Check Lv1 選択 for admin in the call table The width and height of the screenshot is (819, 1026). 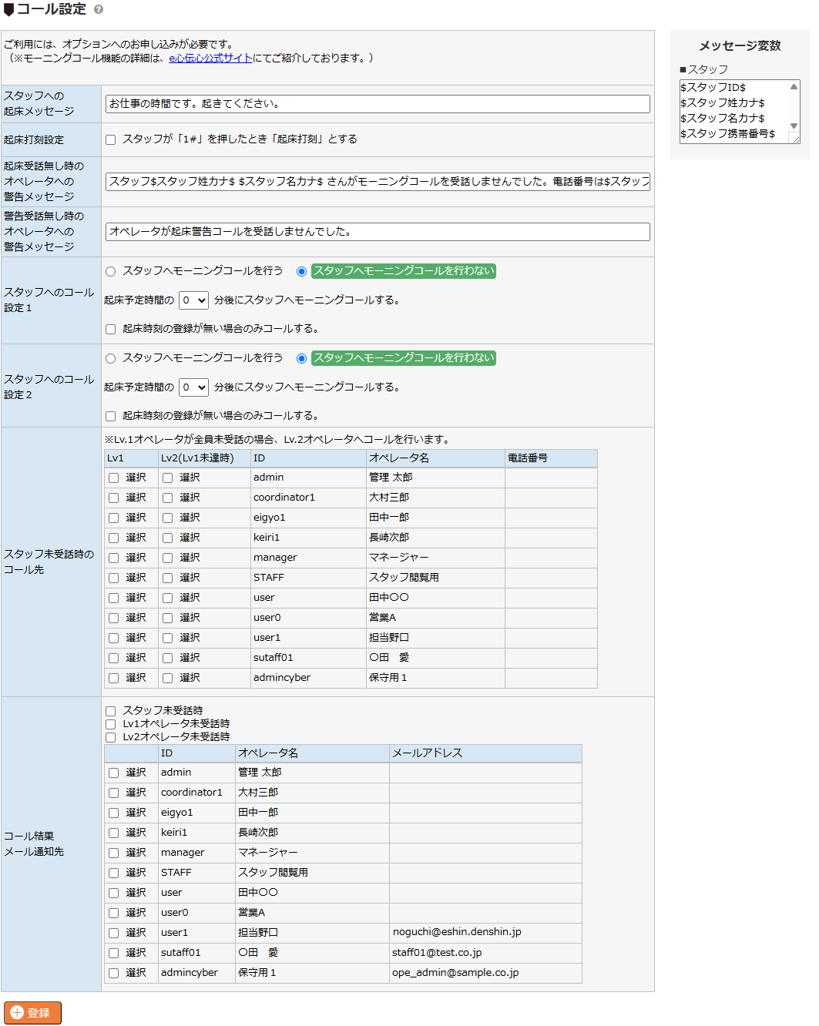[x=113, y=478]
